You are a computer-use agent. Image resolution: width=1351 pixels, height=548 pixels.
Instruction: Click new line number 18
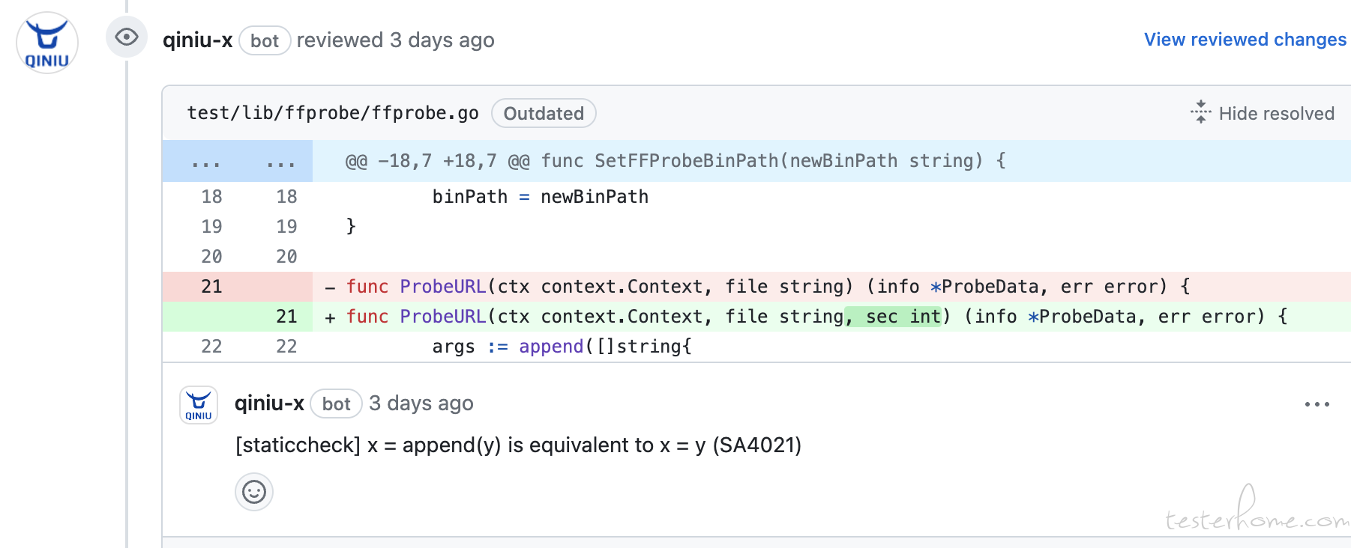click(286, 197)
